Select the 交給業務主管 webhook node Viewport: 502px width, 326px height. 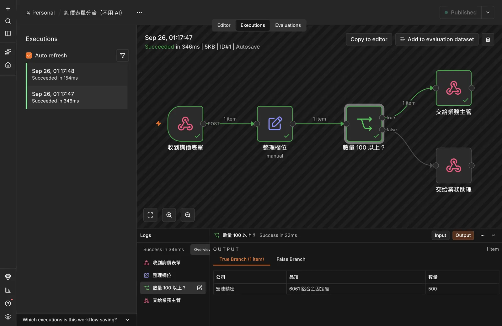[454, 88]
